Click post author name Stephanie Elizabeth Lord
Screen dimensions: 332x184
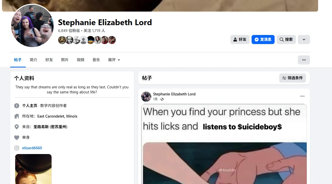[174, 94]
